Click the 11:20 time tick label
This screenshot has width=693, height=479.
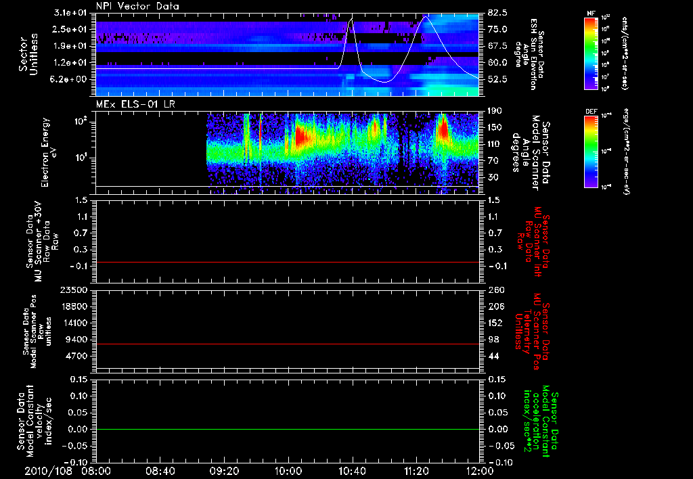click(416, 471)
